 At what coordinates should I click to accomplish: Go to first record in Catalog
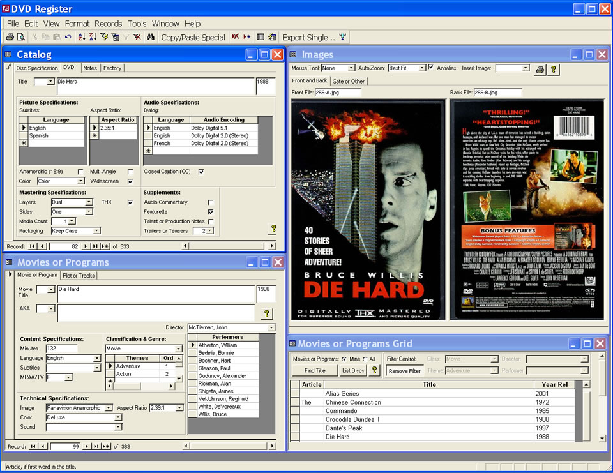(33, 246)
